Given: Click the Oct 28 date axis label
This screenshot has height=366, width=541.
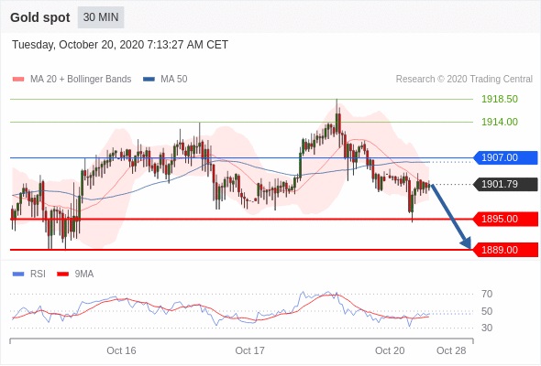Looking at the screenshot, I should click(x=451, y=350).
